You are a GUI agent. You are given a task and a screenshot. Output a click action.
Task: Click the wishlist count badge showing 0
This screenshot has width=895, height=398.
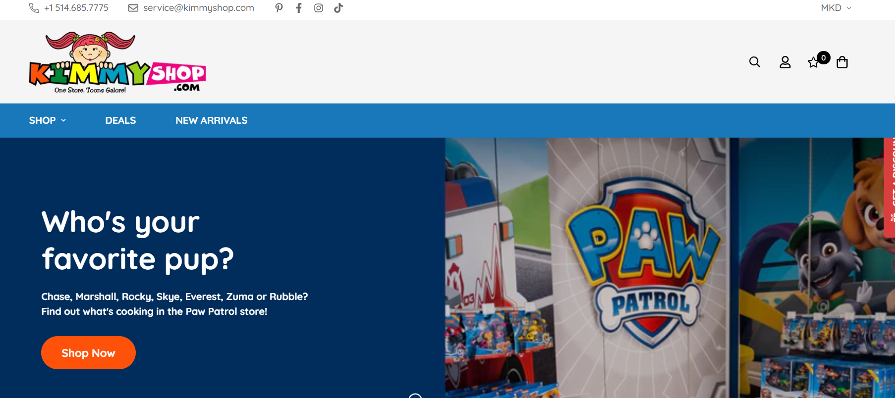click(x=824, y=58)
